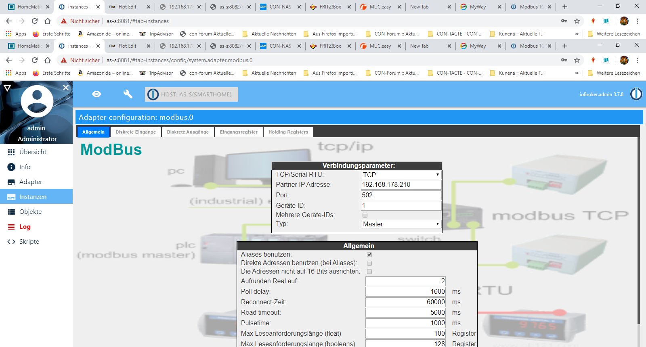Go to browser home icon
Screen dimensions: 646x347
tap(48, 60)
